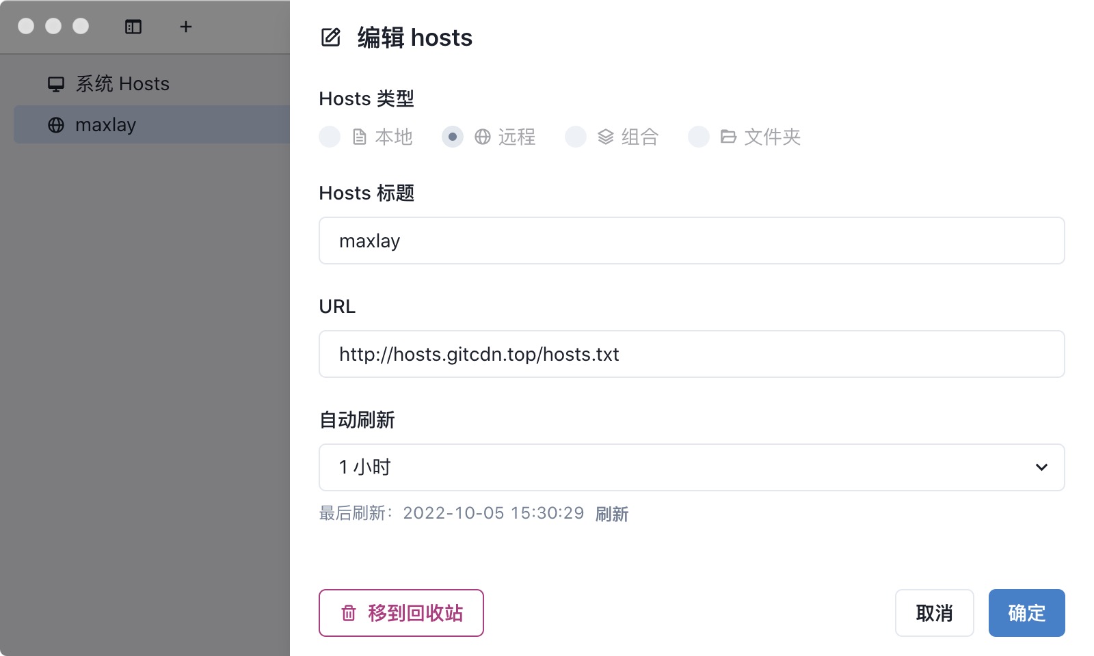
Task: Click the globe icon beside maxlay
Action: pyautogui.click(x=56, y=125)
